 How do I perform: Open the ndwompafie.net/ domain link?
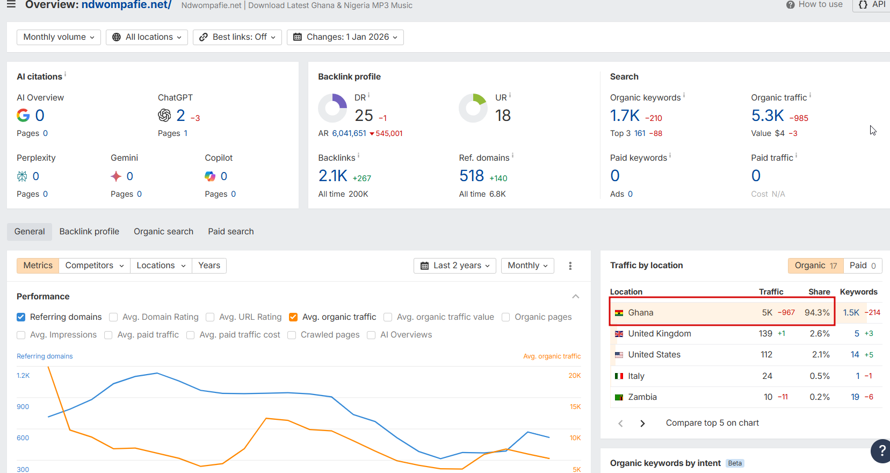pos(126,5)
